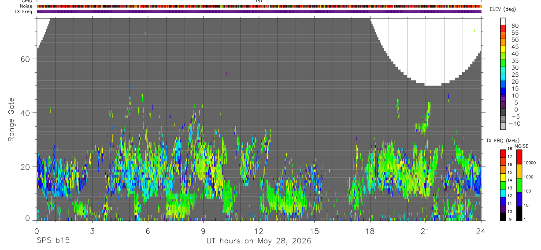
Task: Select the black bottom segment of TX FRQ bar
Action: tap(503, 216)
